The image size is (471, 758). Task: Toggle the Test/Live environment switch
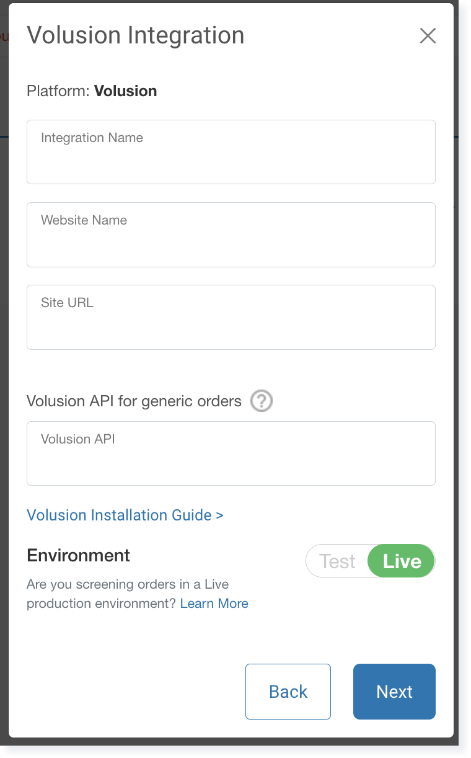[x=370, y=561]
